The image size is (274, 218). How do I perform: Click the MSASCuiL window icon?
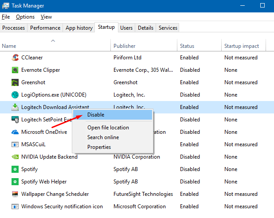coord(15,144)
